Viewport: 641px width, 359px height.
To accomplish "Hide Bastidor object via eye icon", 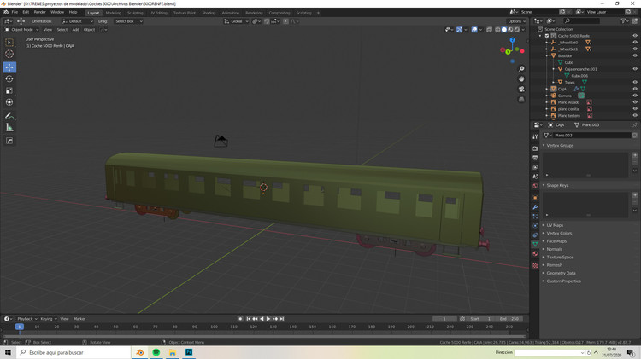I will tap(635, 55).
